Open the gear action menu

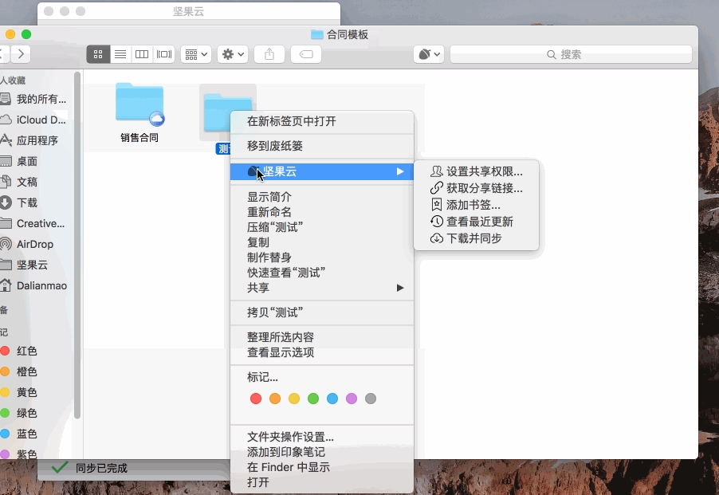[x=233, y=54]
